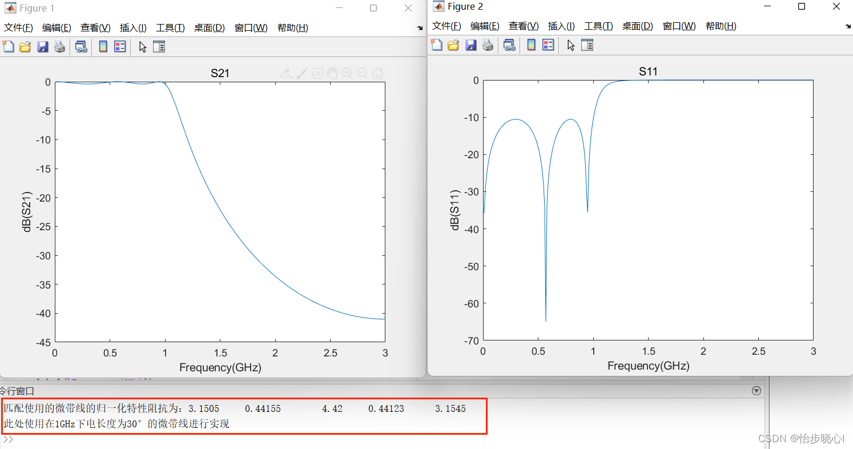Click export icon on S21 axes toolbar
Image resolution: width=853 pixels, height=449 pixels.
click(x=287, y=73)
